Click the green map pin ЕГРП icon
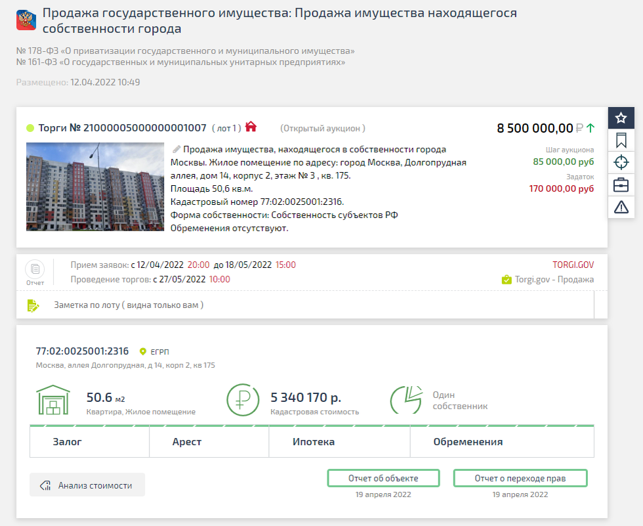This screenshot has height=526, width=643. [x=143, y=351]
